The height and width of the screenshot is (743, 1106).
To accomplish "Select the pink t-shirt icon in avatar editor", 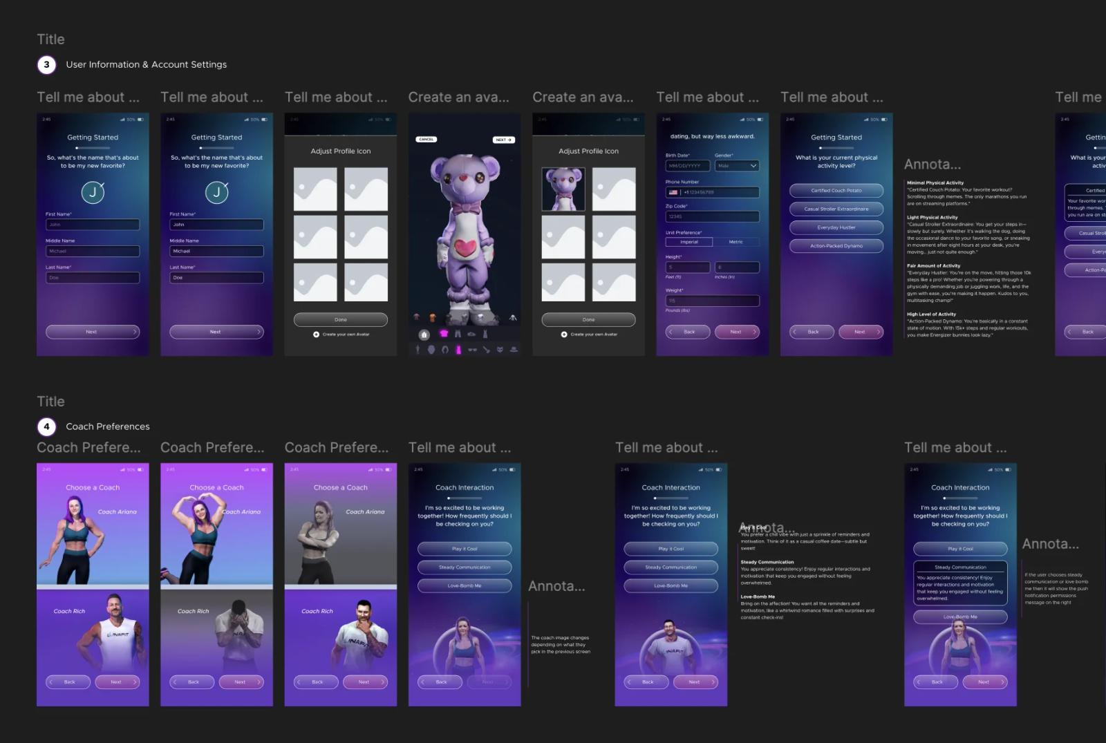I will [444, 334].
